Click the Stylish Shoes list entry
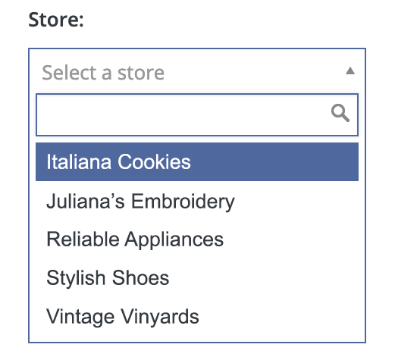The width and height of the screenshot is (395, 360). pyautogui.click(x=197, y=277)
